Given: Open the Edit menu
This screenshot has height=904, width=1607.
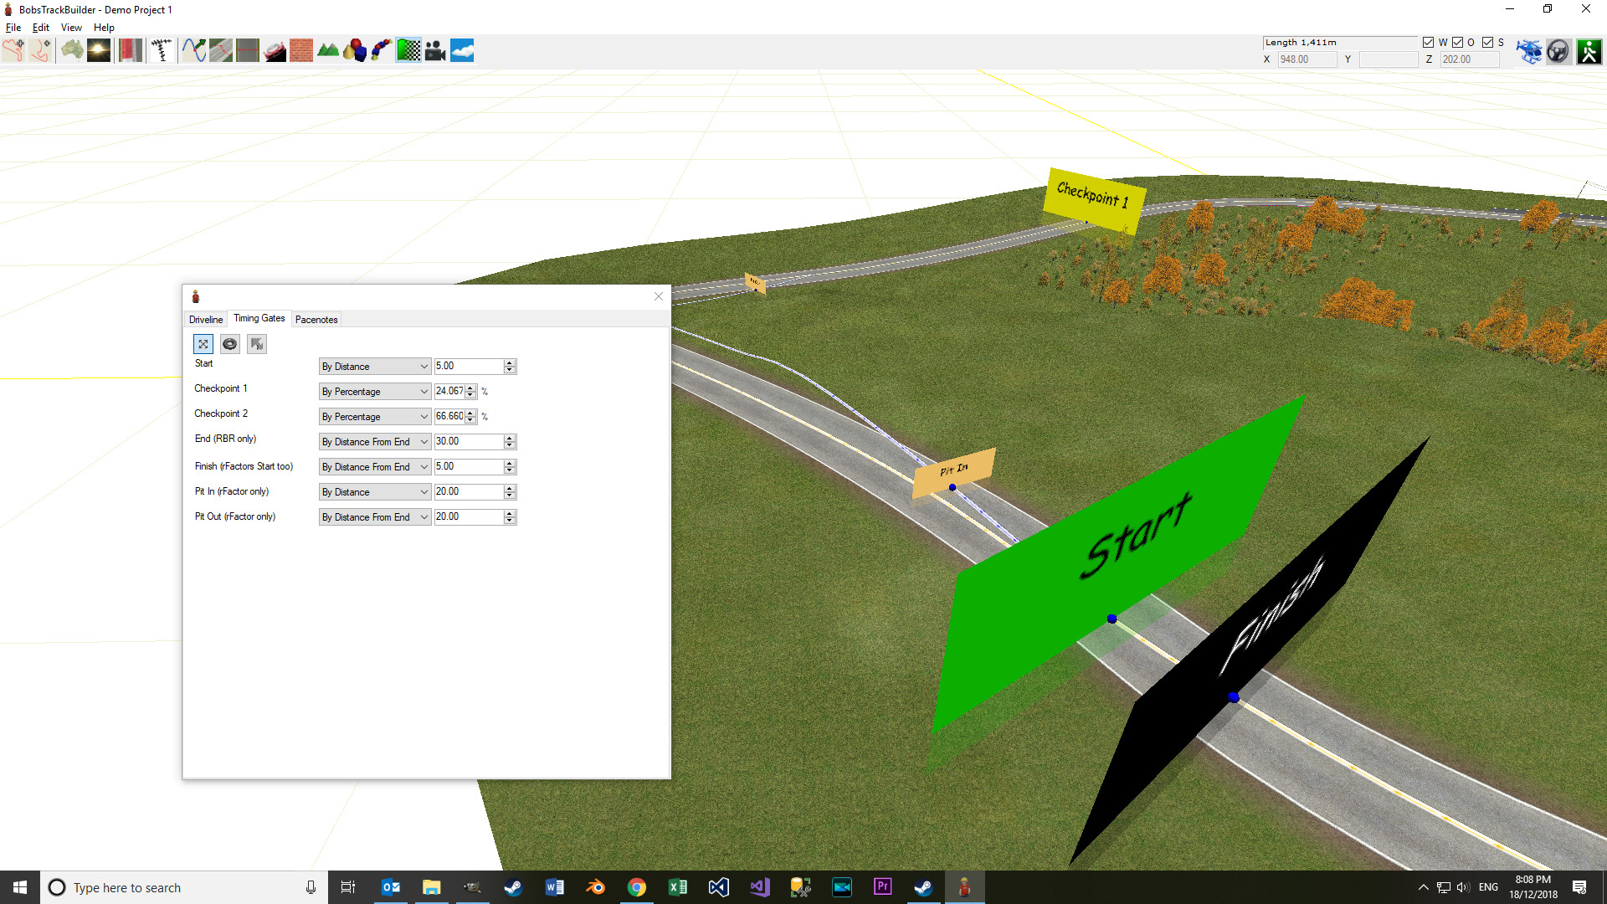Looking at the screenshot, I should coord(39,27).
